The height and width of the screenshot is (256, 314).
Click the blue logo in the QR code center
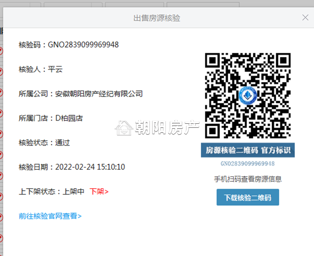(x=248, y=95)
